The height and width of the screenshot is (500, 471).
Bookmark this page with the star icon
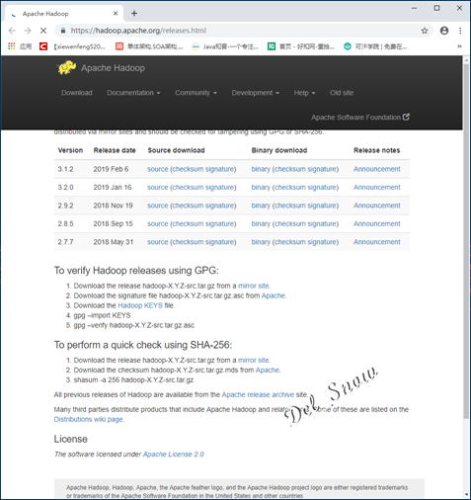(x=425, y=31)
